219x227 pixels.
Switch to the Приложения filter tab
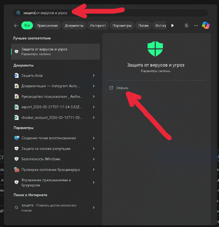coord(47,26)
